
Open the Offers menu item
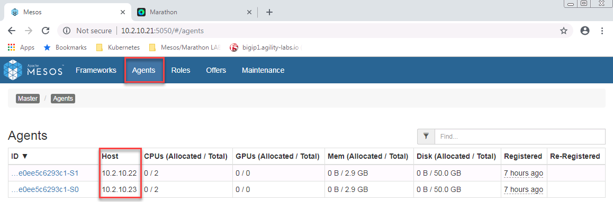click(x=216, y=71)
